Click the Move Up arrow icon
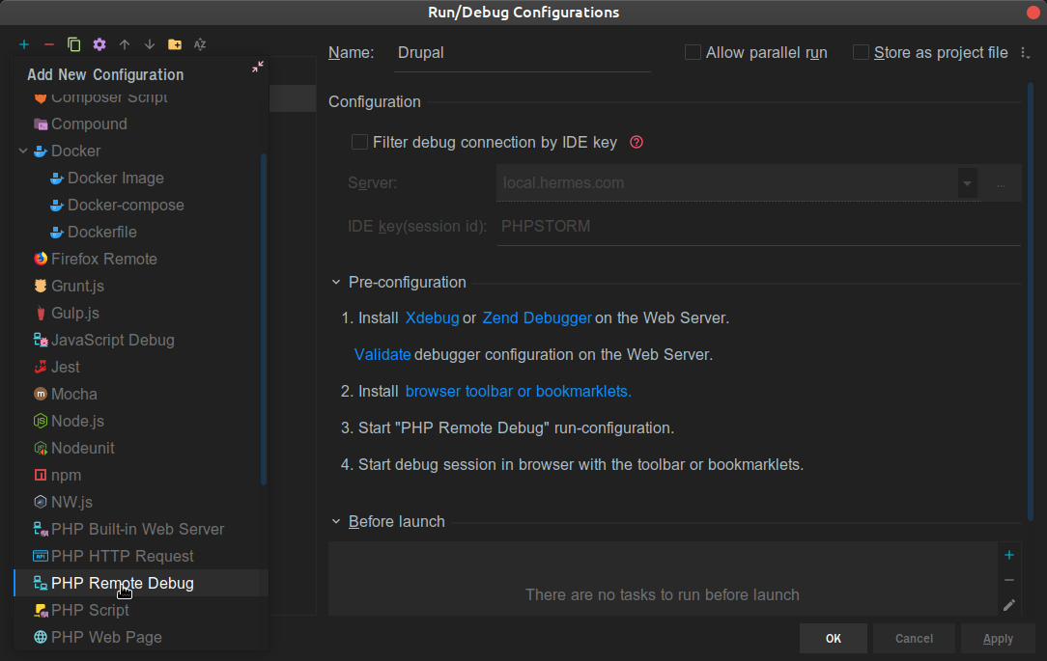1047x661 pixels. coord(125,44)
